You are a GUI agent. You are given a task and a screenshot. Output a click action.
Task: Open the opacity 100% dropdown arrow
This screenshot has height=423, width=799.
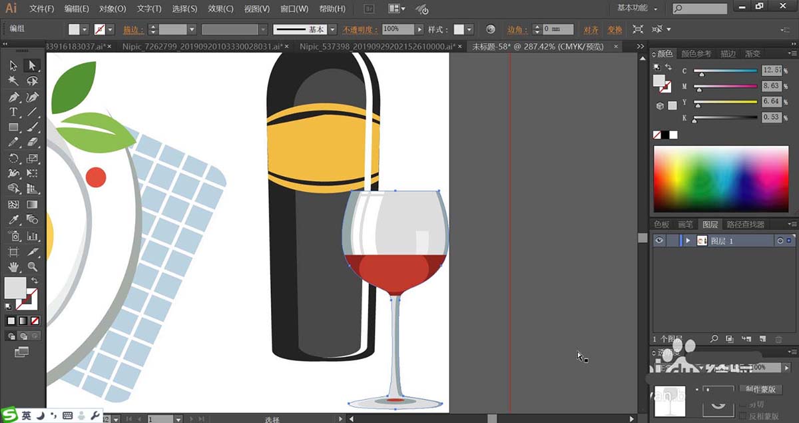(419, 29)
